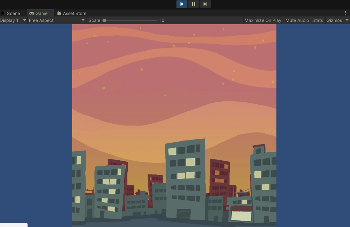Toggle Mute Audio
This screenshot has height=227, width=350.
[297, 20]
